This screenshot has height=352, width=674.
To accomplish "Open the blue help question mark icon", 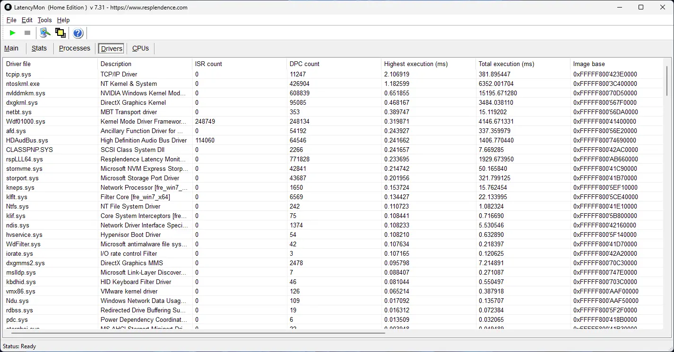I will pyautogui.click(x=78, y=33).
